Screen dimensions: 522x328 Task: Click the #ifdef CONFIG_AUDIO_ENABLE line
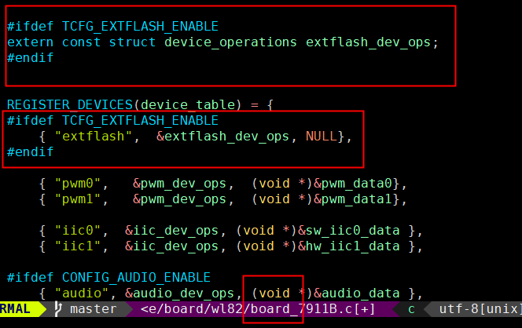coord(108,278)
